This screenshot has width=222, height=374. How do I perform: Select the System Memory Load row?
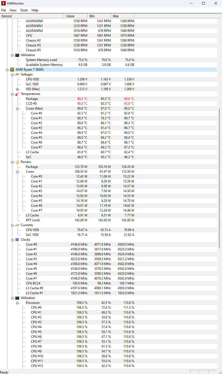(x=108, y=60)
